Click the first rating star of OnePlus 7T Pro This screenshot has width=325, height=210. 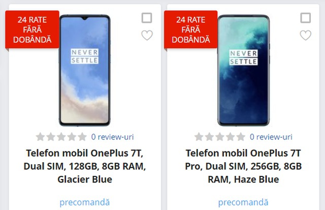pos(199,137)
